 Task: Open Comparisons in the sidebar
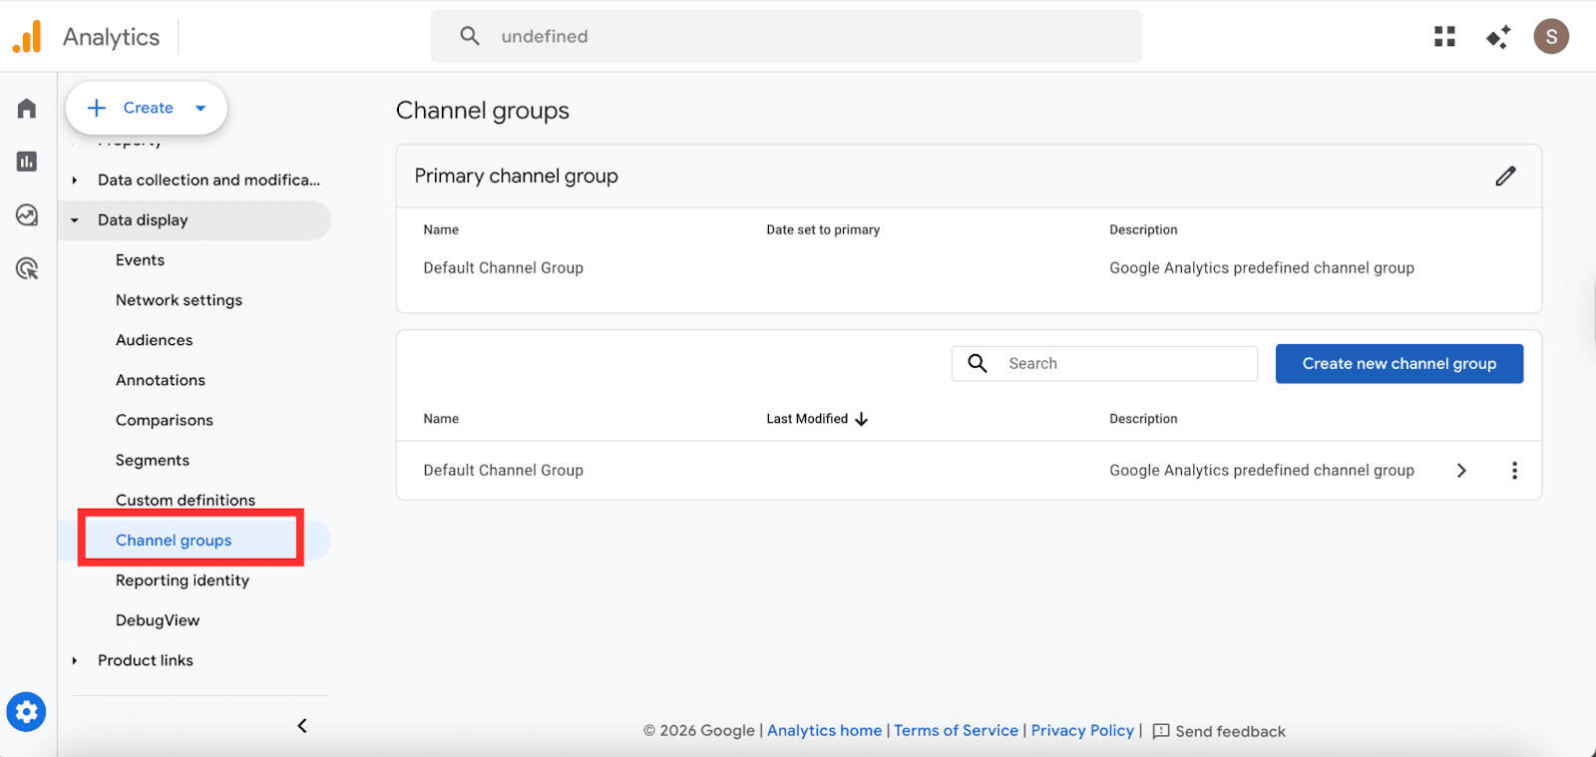click(164, 420)
